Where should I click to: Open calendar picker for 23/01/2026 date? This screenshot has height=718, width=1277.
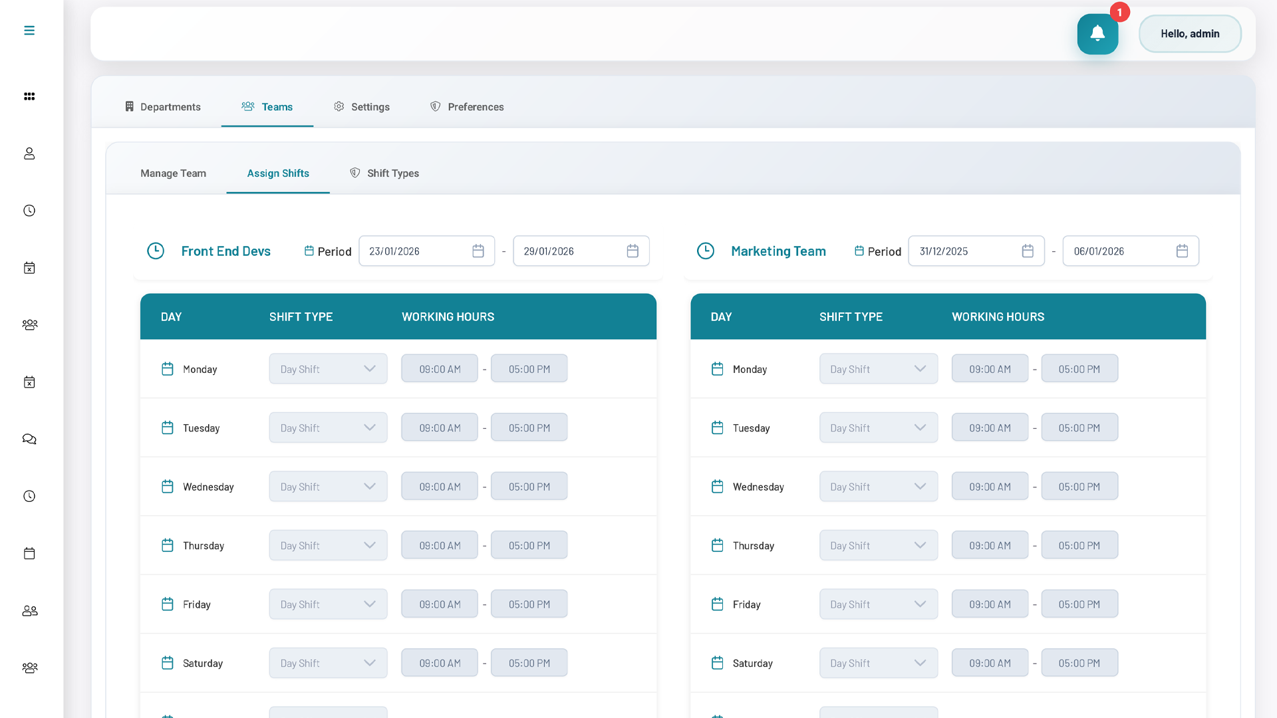tap(478, 251)
